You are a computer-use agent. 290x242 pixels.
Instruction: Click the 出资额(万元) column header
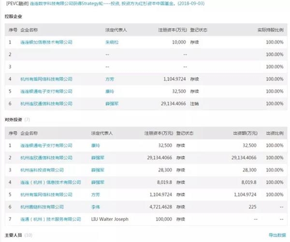point(245,133)
